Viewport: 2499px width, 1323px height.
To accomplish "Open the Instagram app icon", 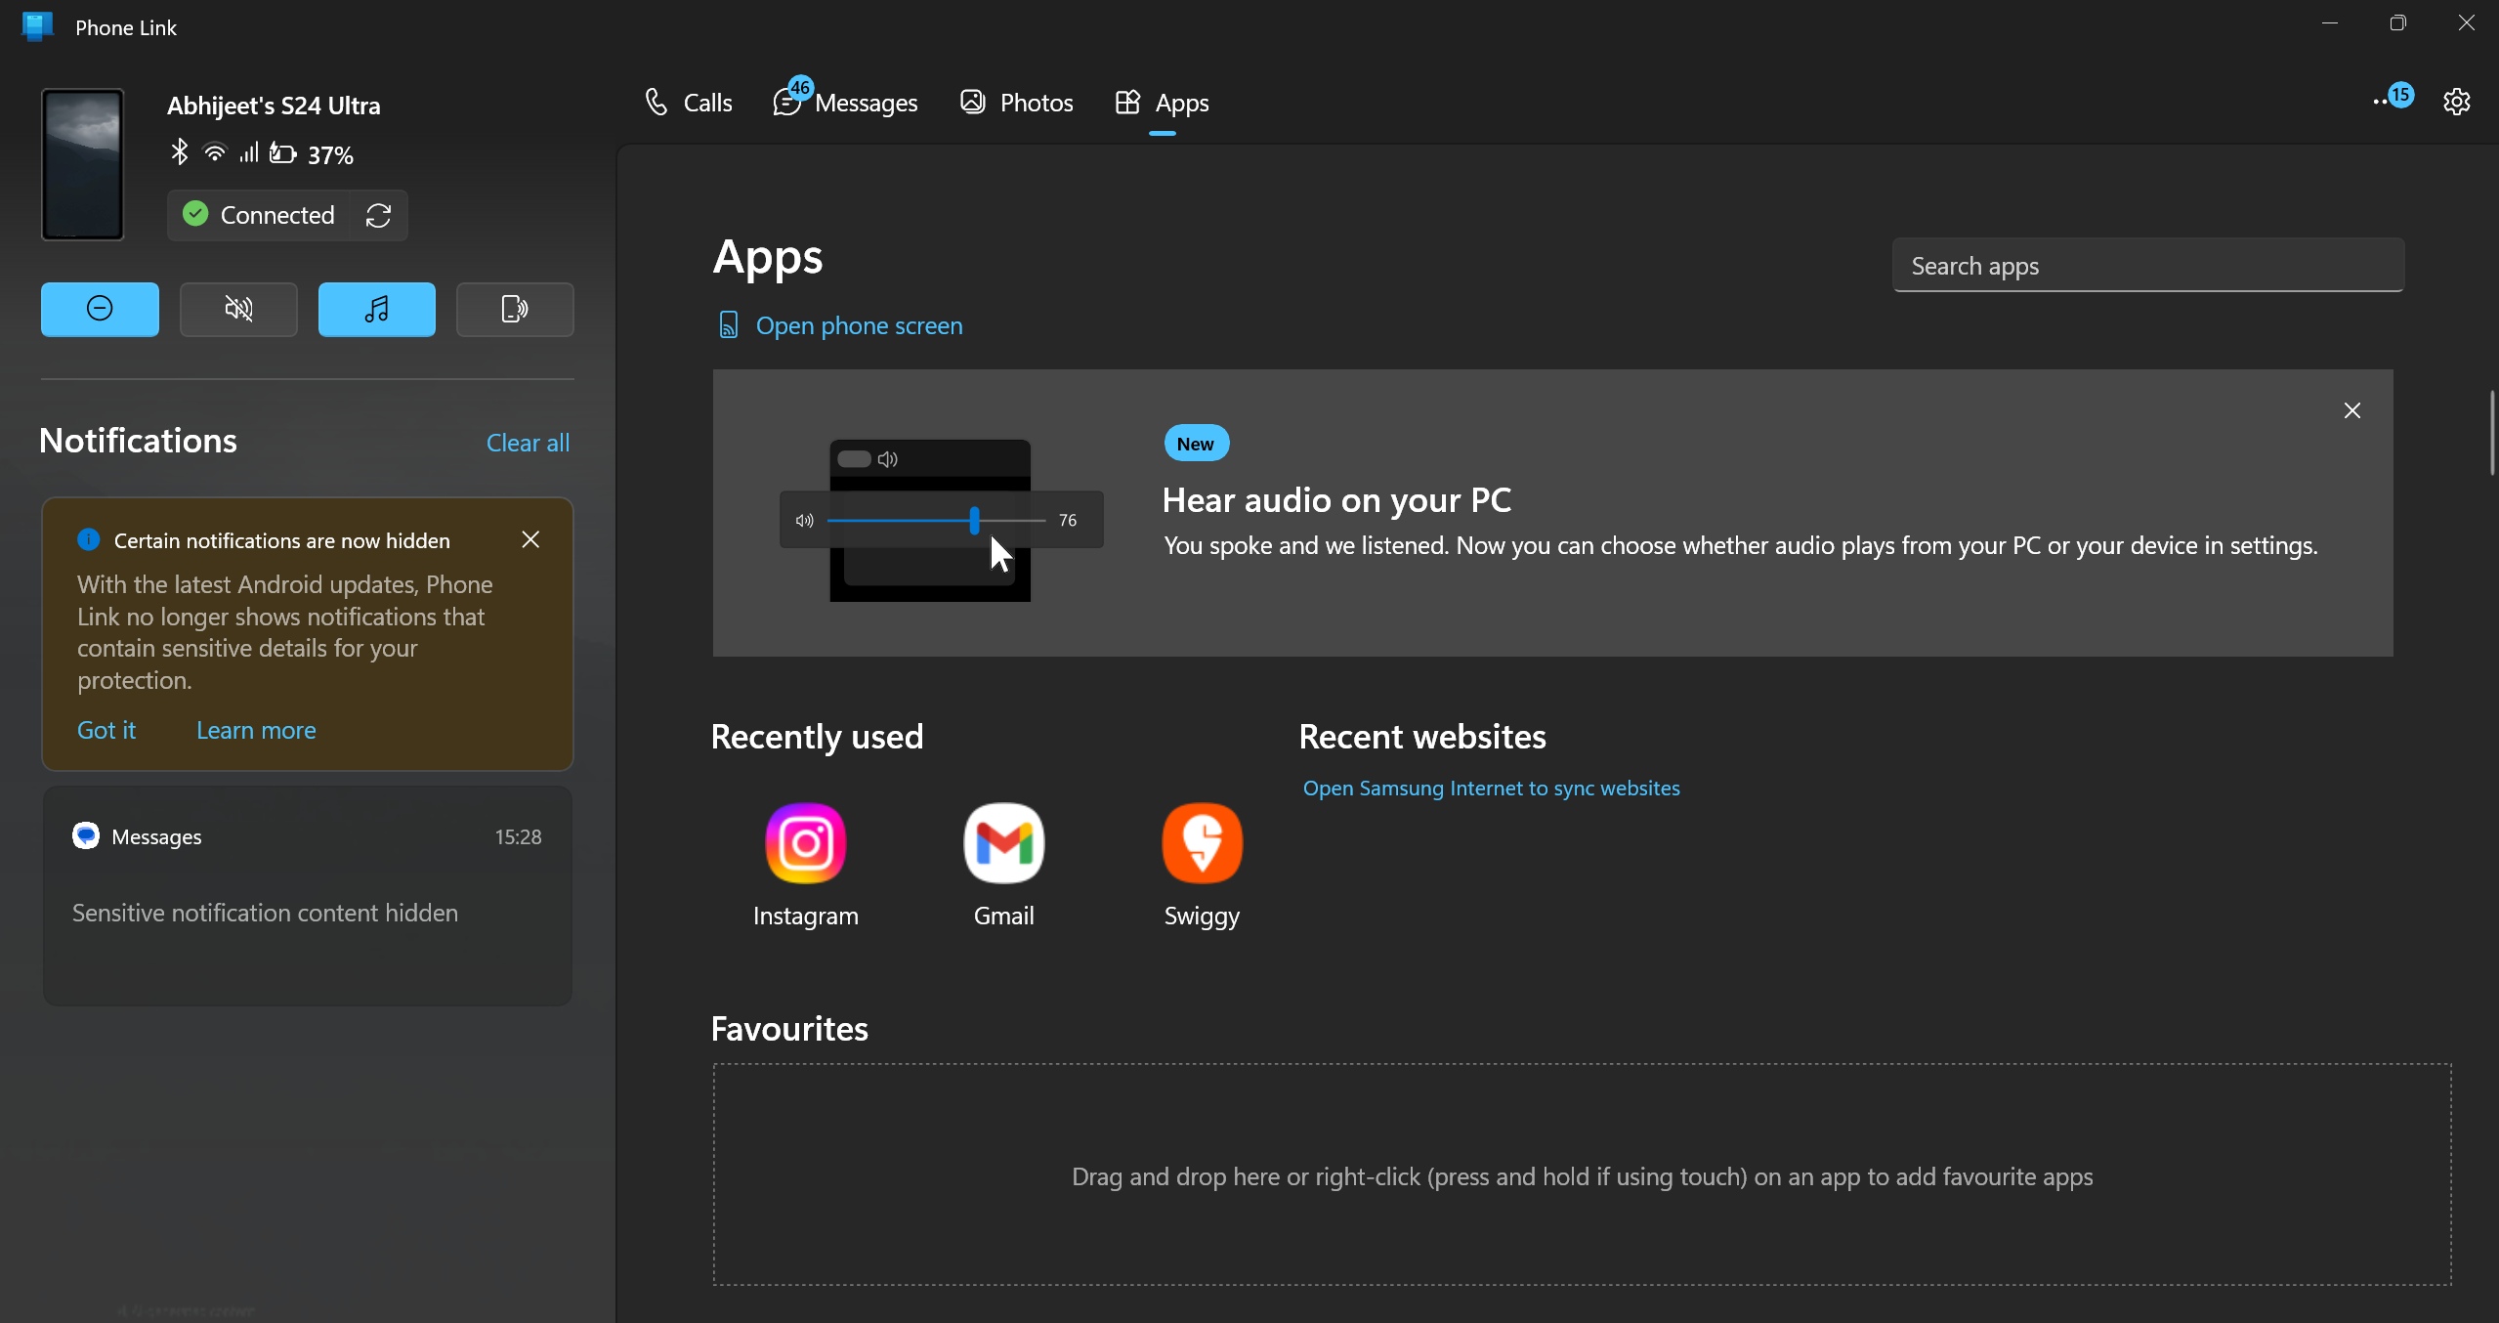I will [x=805, y=843].
